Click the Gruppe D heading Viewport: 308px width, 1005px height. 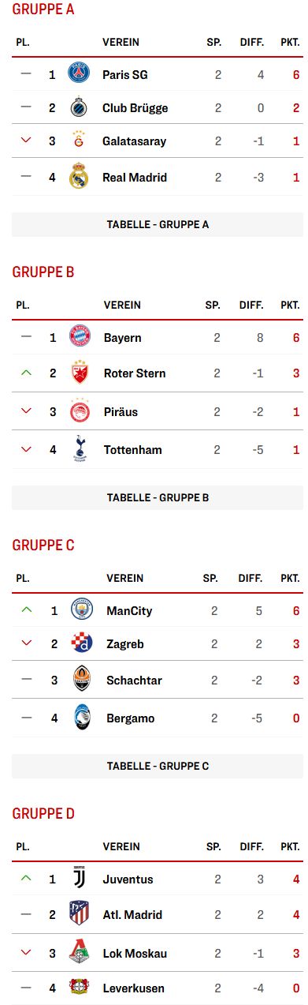(43, 814)
